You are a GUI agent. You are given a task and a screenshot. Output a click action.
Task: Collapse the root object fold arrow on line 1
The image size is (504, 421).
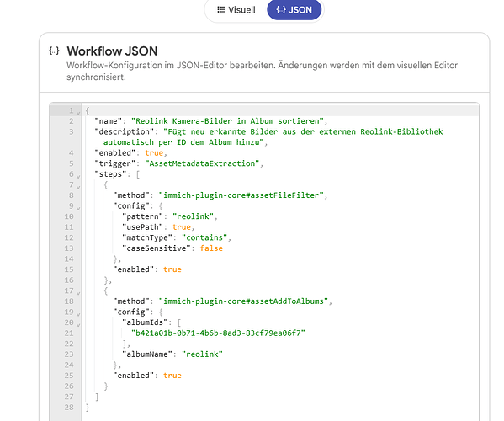78,113
